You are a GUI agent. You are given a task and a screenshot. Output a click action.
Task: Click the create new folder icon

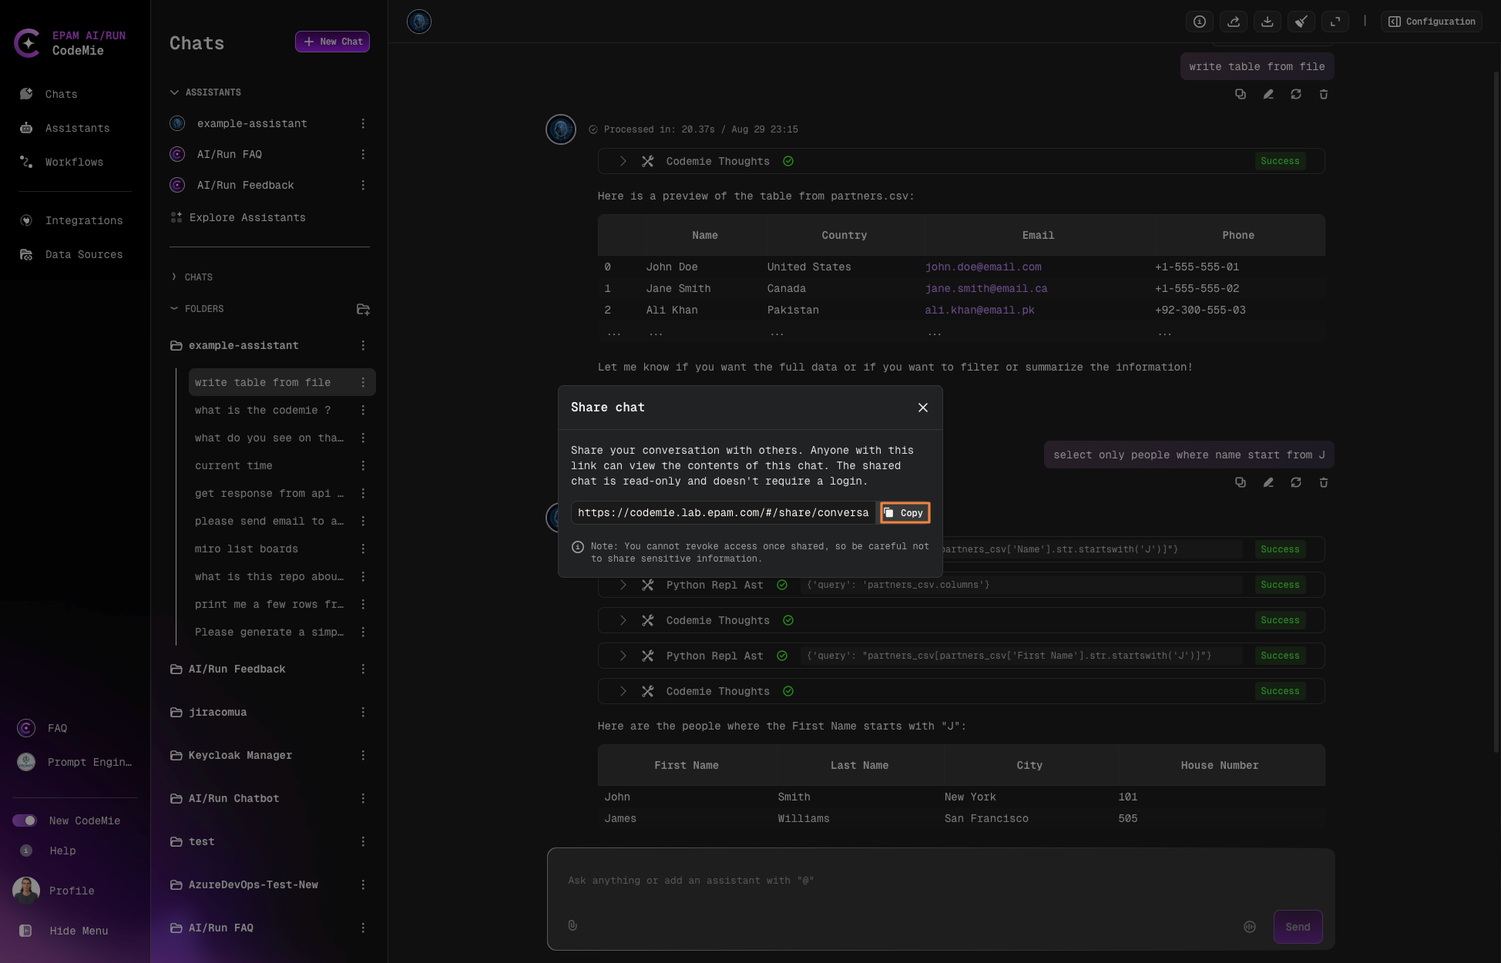[x=363, y=309]
